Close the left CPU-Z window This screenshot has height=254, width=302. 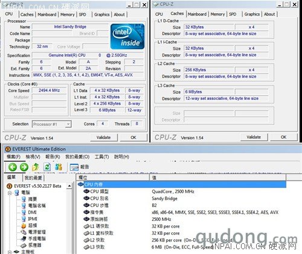144,5
